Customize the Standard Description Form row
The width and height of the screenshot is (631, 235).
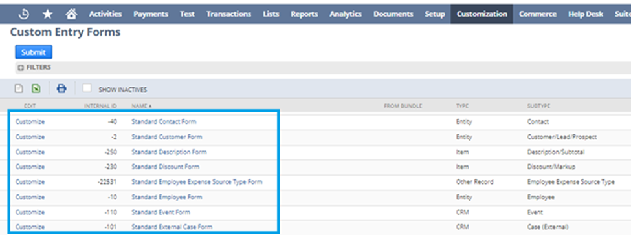pyautogui.click(x=30, y=152)
